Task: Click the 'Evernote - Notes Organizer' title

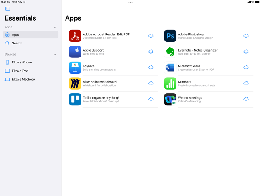Action: point(198,50)
